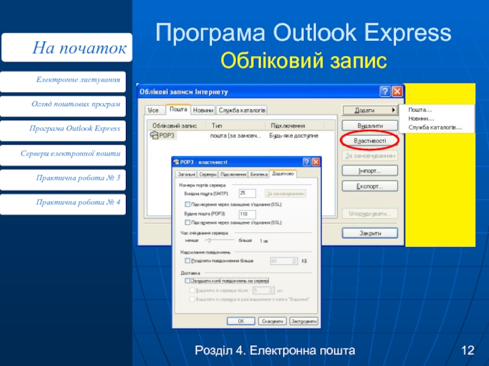Go to На початок slide link
Image resolution: width=489 pixels, height=366 pixels.
tap(67, 48)
